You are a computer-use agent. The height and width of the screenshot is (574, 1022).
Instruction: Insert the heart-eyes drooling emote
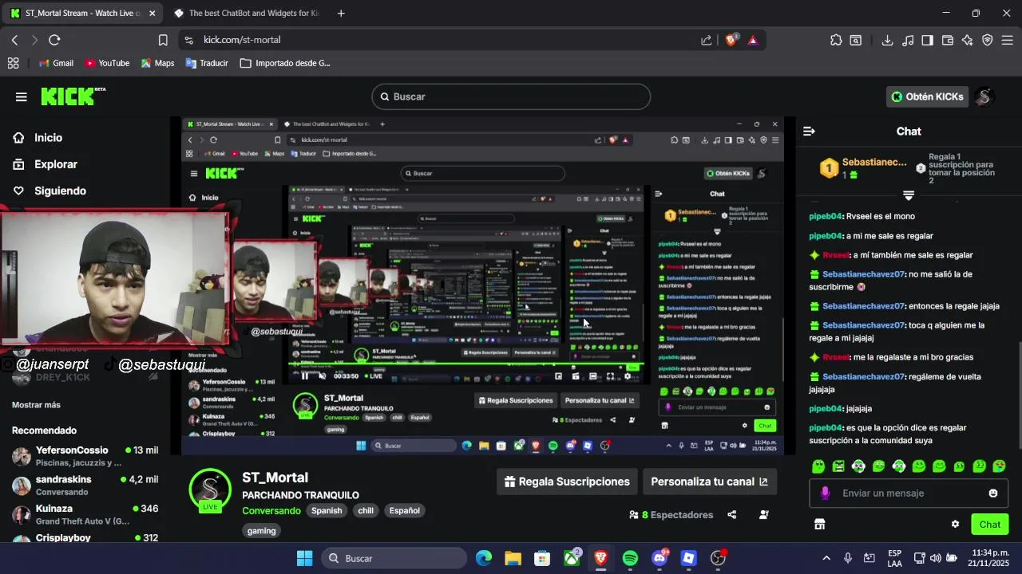pos(1000,466)
